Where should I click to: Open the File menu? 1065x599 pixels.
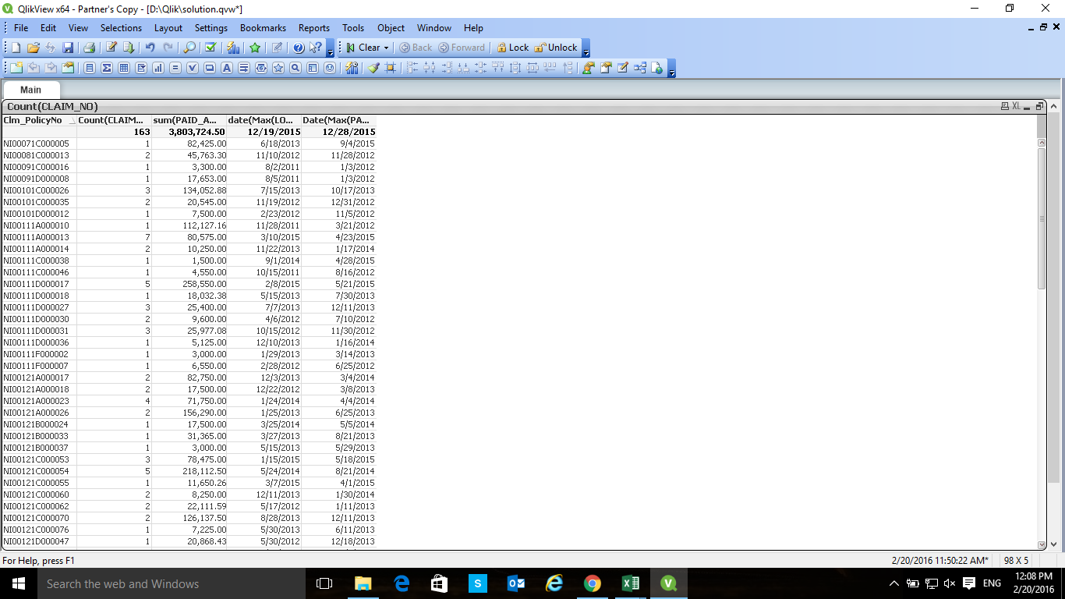pyautogui.click(x=20, y=28)
